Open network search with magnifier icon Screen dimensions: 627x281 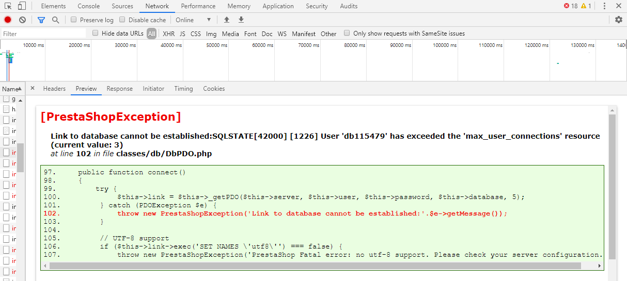pos(55,20)
